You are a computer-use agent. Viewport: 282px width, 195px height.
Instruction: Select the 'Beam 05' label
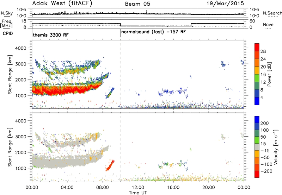click(137, 4)
